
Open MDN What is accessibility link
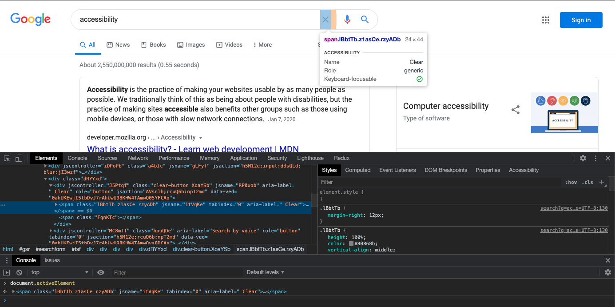pyautogui.click(x=193, y=149)
